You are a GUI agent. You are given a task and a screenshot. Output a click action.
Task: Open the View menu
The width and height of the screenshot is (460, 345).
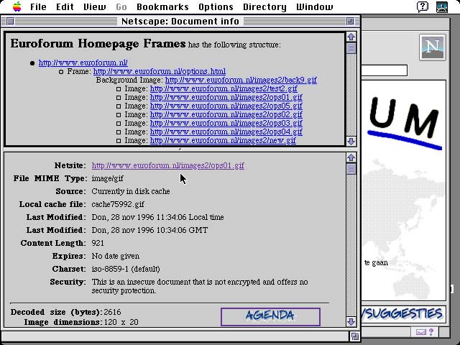pos(95,6)
